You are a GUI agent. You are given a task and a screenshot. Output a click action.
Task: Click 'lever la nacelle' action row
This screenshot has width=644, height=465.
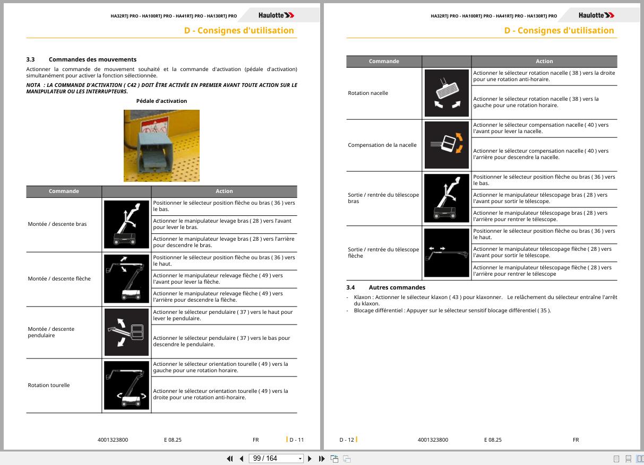[544, 128]
